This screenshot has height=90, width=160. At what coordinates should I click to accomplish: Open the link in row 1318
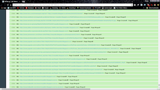50,34
